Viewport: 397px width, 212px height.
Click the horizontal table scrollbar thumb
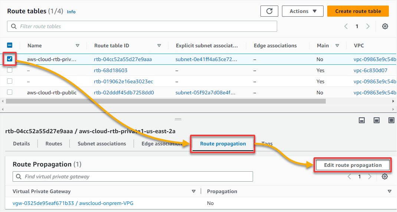pos(166,101)
